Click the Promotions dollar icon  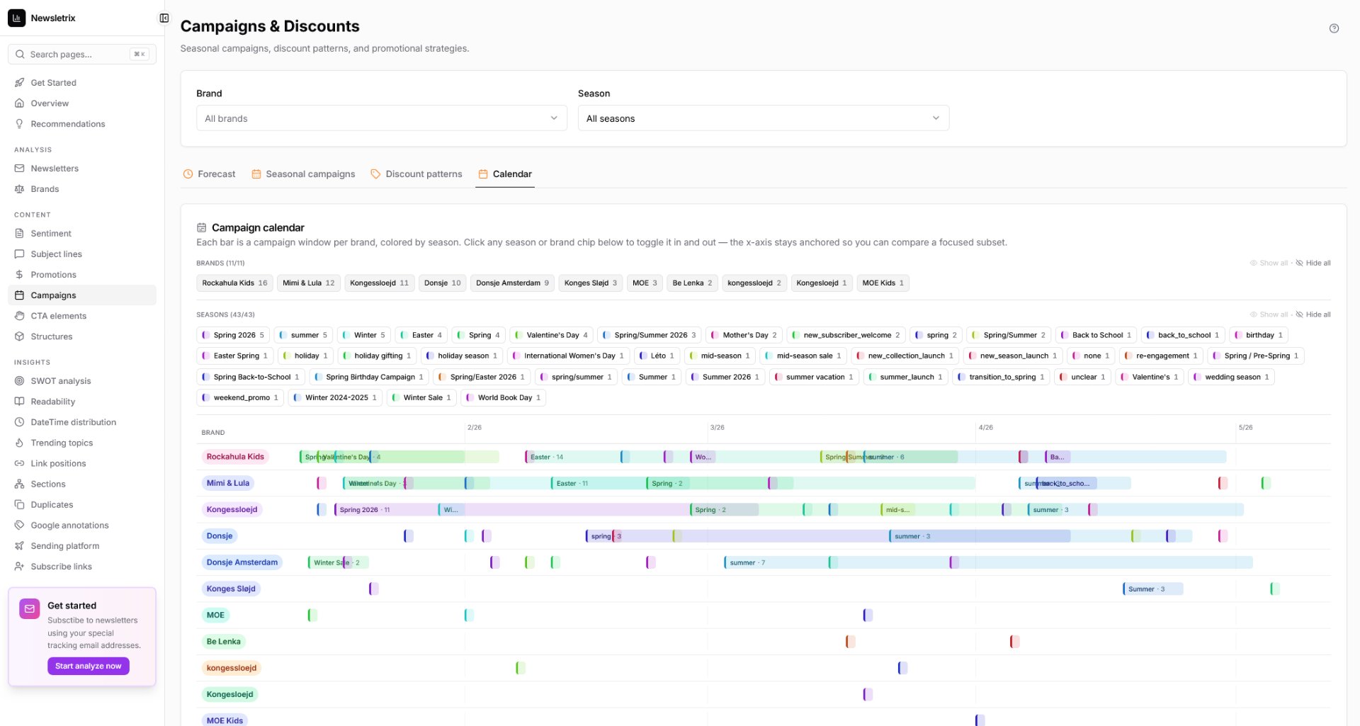20,275
